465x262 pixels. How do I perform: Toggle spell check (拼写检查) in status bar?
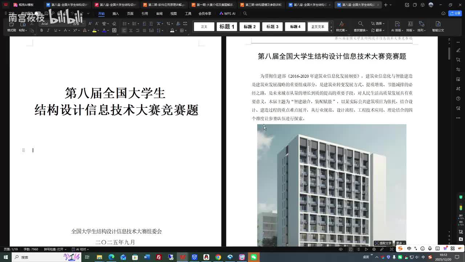point(55,249)
